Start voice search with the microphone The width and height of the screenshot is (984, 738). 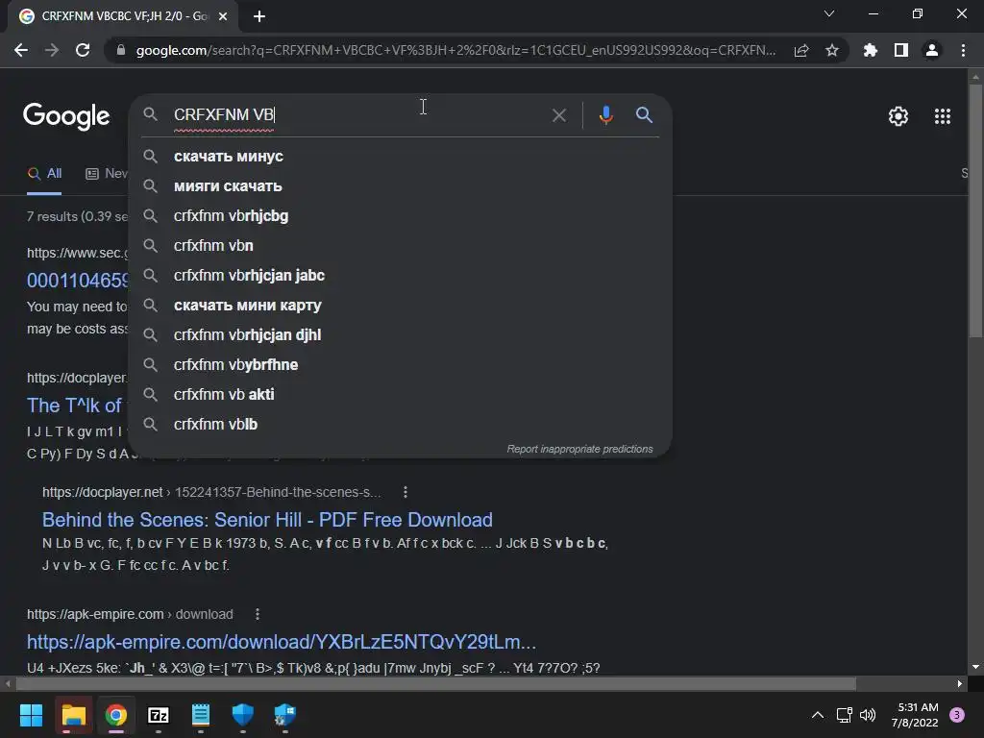coord(605,115)
